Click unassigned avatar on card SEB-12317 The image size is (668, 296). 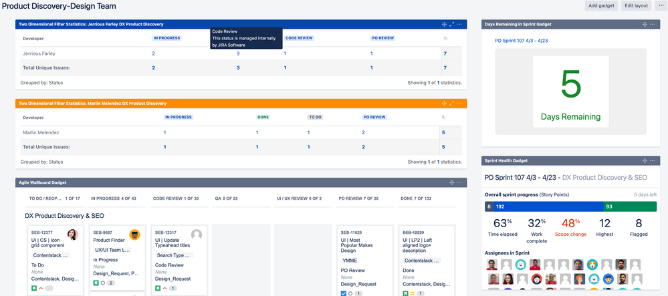click(197, 235)
